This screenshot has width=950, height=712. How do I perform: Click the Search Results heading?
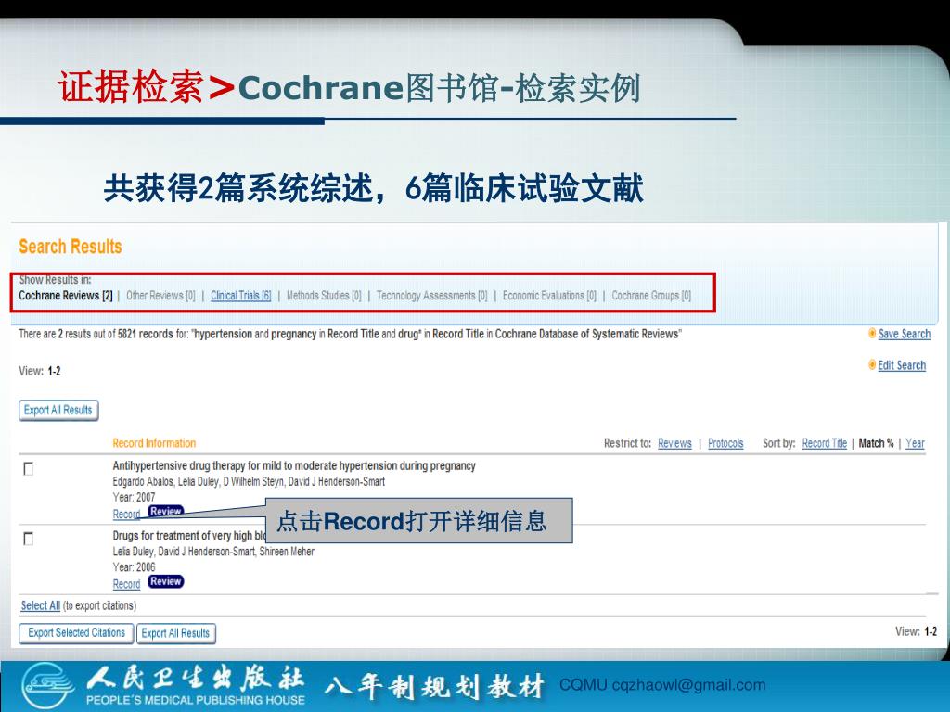(70, 247)
